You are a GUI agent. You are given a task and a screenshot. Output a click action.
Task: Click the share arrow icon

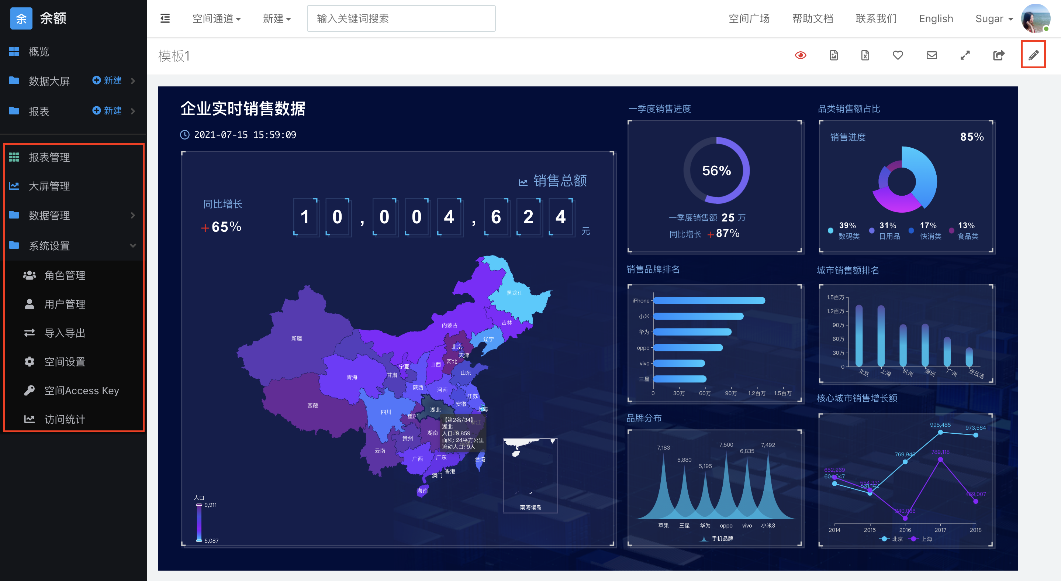pyautogui.click(x=999, y=55)
